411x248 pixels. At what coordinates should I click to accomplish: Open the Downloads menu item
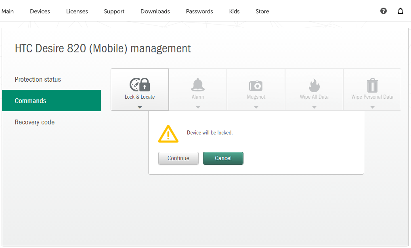(x=155, y=12)
